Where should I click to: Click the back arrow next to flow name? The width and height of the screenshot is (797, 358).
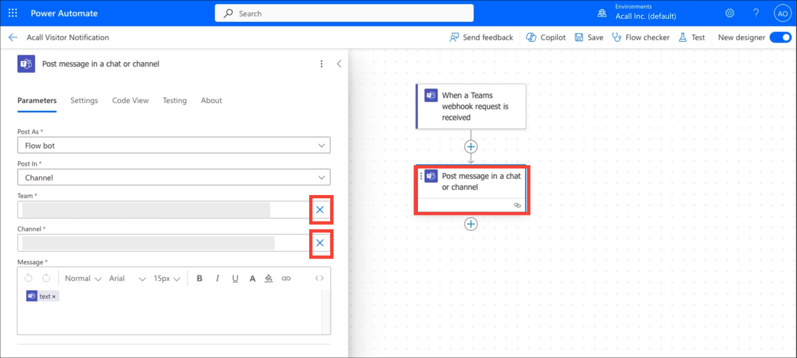tap(13, 38)
